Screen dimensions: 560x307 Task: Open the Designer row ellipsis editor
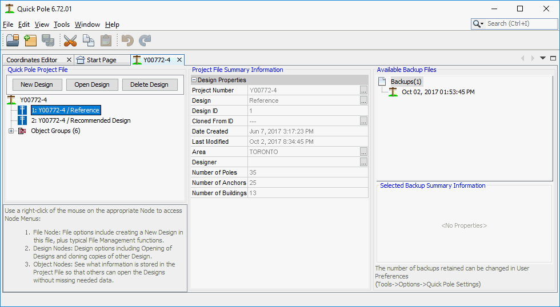363,162
